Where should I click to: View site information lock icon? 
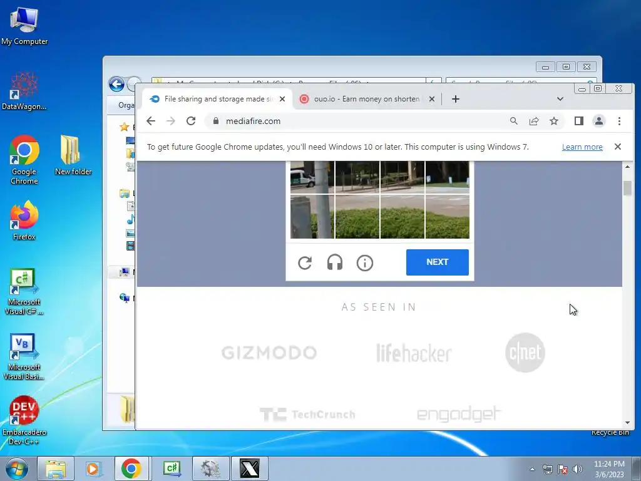pos(216,121)
